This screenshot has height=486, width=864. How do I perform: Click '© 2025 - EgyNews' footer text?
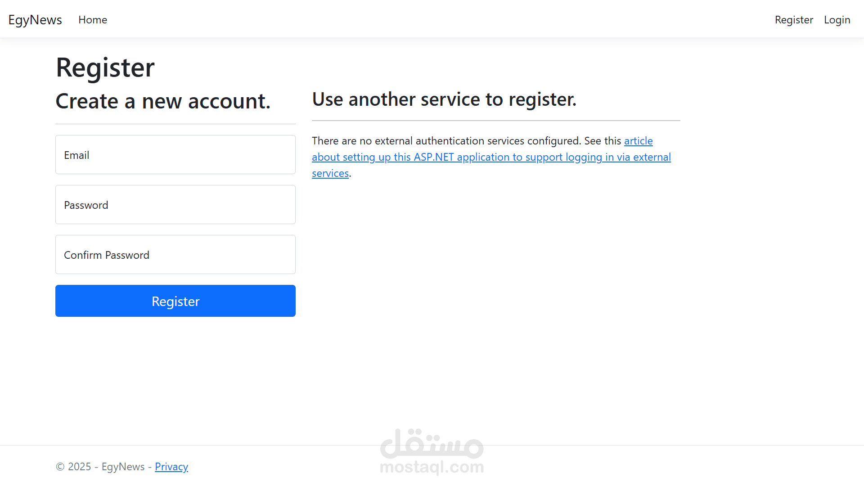100,467
